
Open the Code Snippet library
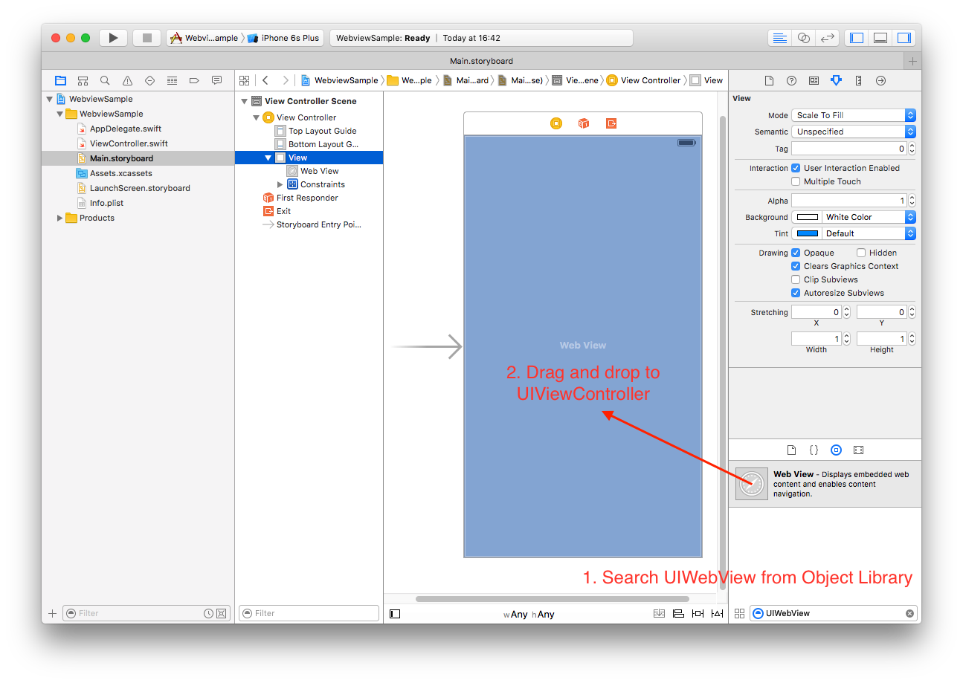(x=814, y=450)
